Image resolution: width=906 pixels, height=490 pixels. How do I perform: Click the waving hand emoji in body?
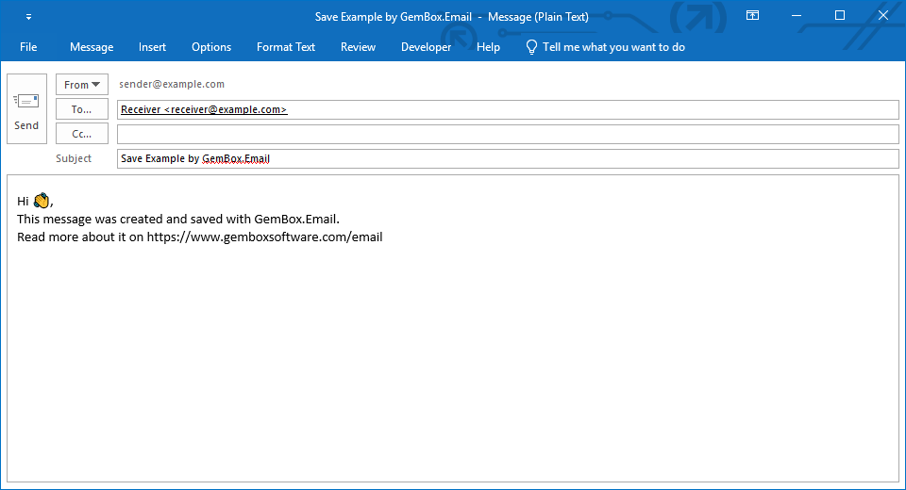(x=42, y=201)
